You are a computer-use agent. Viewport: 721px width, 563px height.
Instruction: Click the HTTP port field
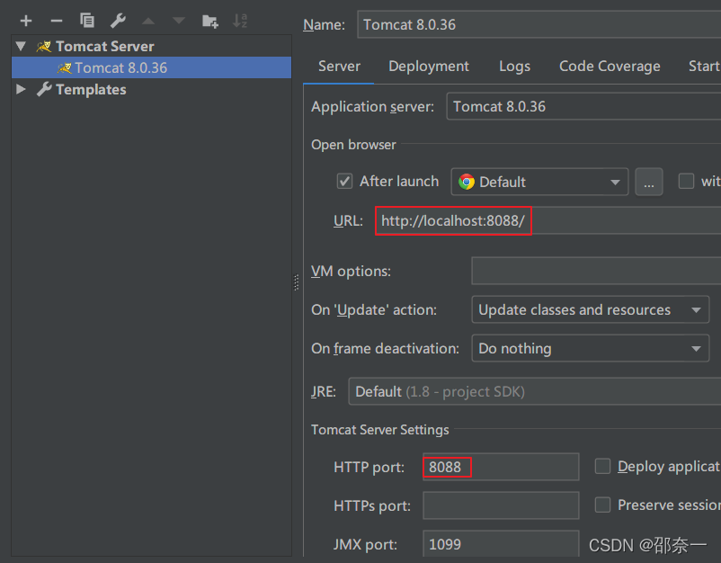[x=501, y=467]
